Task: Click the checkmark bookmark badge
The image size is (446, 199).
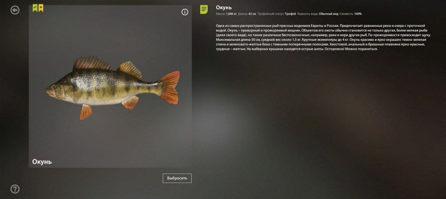Action: [35, 8]
